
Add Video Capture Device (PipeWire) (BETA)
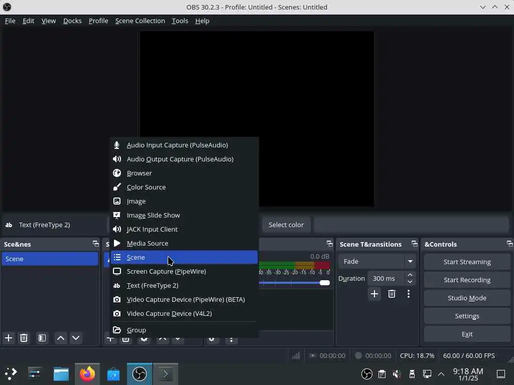tap(184, 300)
